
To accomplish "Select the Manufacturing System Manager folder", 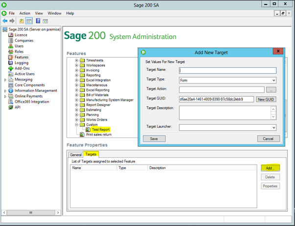I will (x=110, y=100).
